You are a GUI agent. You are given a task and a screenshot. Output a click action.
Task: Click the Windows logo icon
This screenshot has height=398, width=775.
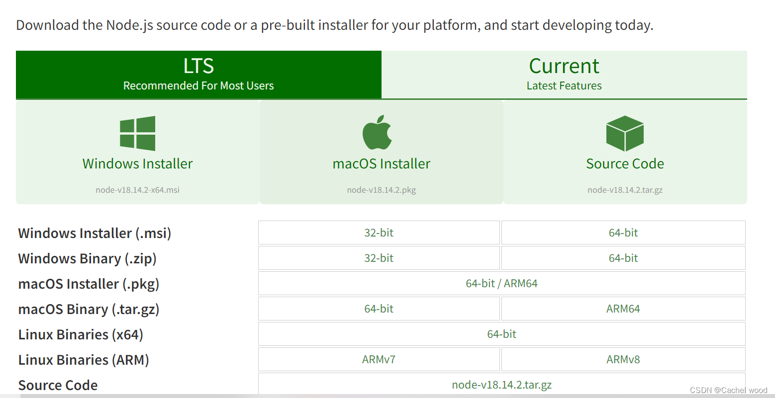pyautogui.click(x=138, y=133)
